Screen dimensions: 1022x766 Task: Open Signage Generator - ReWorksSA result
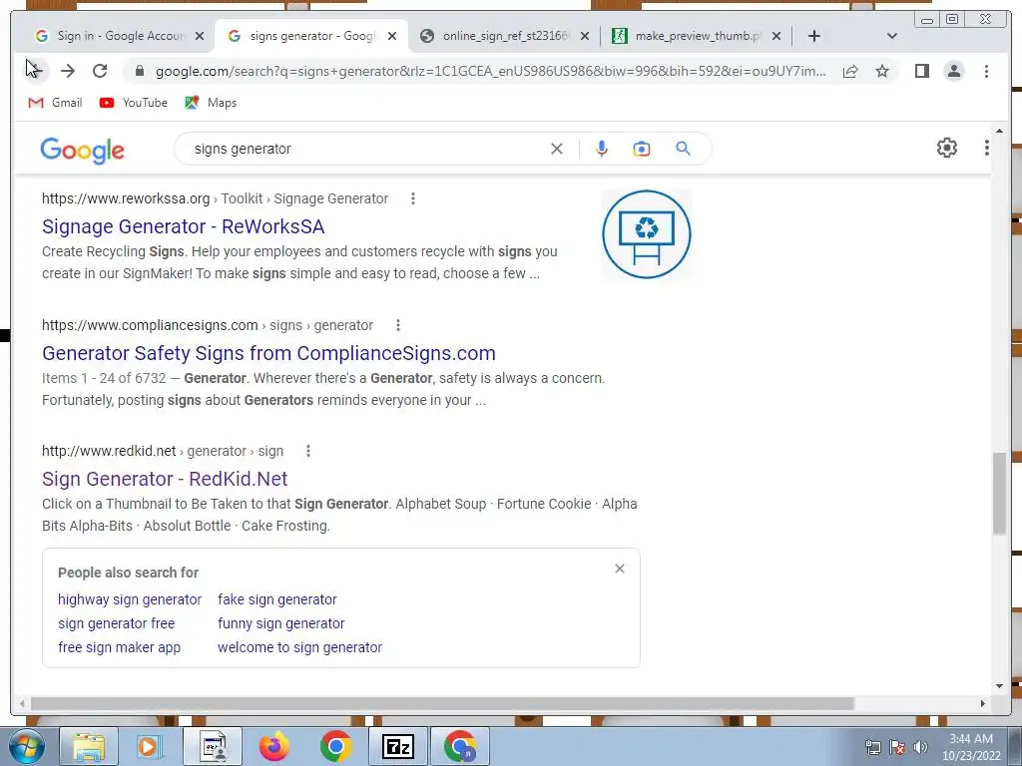(x=184, y=226)
